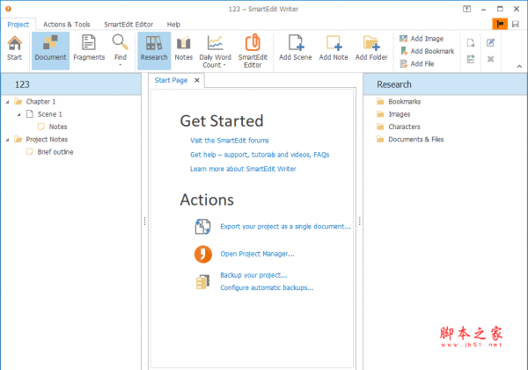Launch the SmartEdit Editor icon

(253, 51)
